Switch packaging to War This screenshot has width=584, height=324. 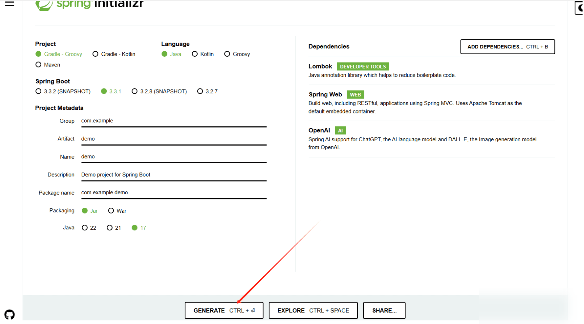pos(117,211)
